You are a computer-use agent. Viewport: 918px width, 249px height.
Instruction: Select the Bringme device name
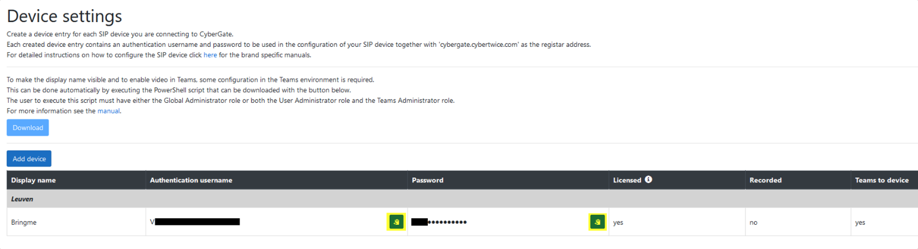pos(24,222)
